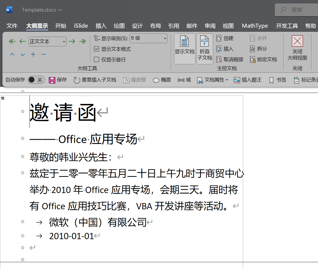The width and height of the screenshot is (318, 269).
Task: Save document via 保存 icon
Action: [x=58, y=80]
